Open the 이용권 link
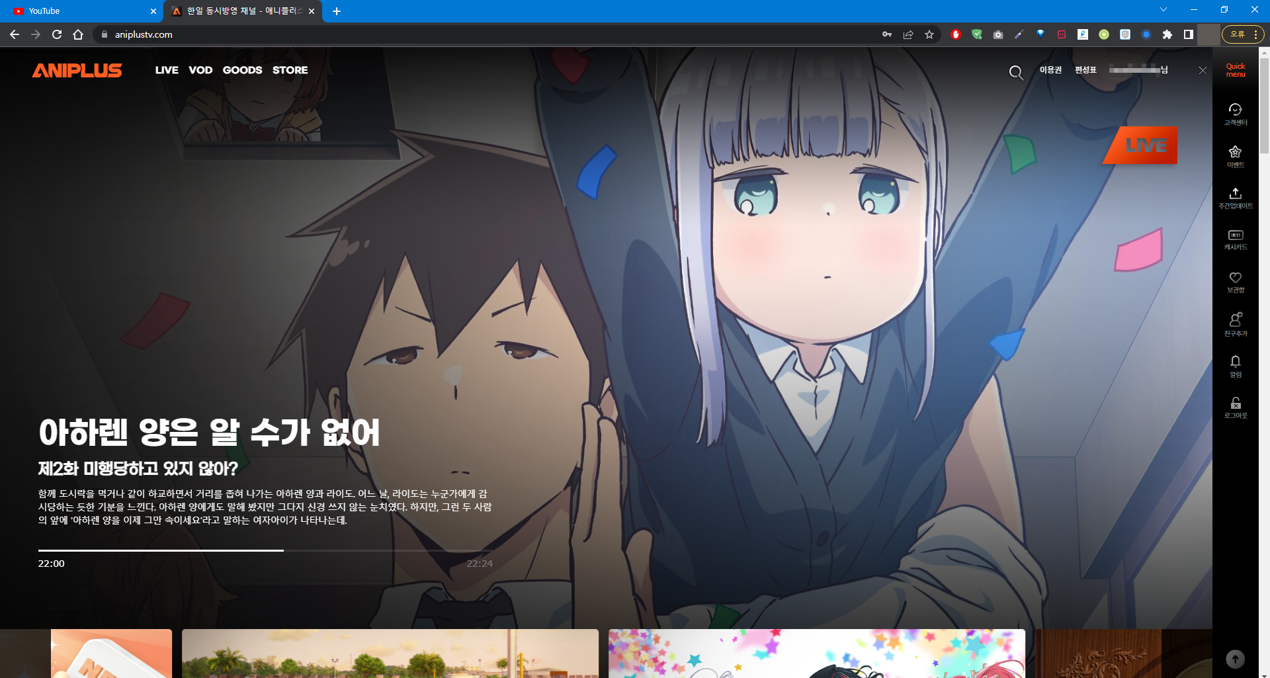Screen dimensions: 1270x678 click(x=1050, y=70)
